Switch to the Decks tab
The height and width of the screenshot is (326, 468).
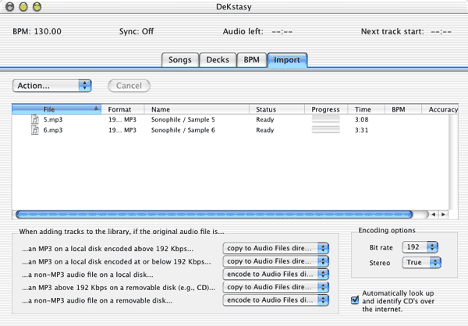click(x=218, y=60)
